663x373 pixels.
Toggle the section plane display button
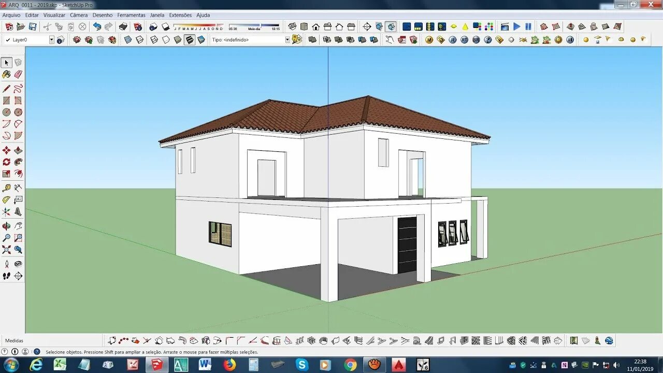tap(379, 26)
